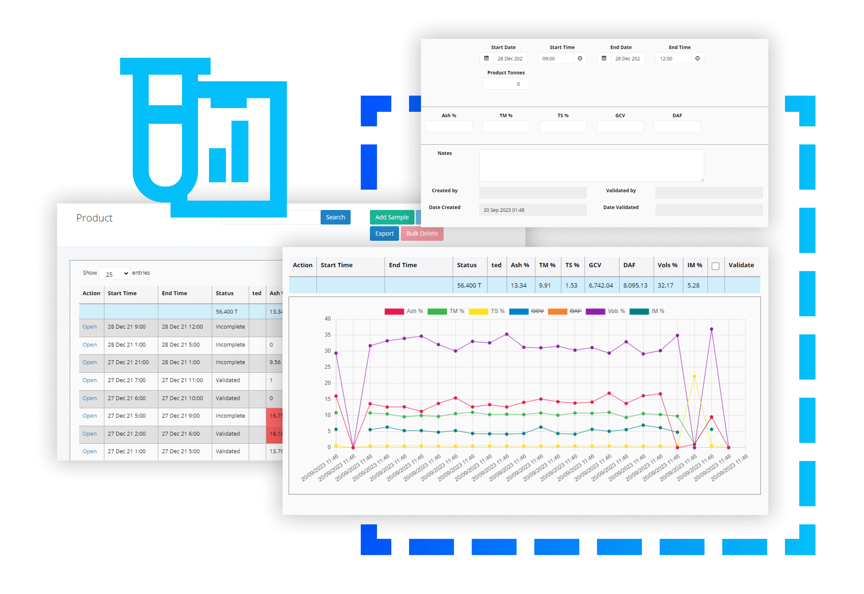Click the Search button
The width and height of the screenshot is (864, 594).
(335, 217)
